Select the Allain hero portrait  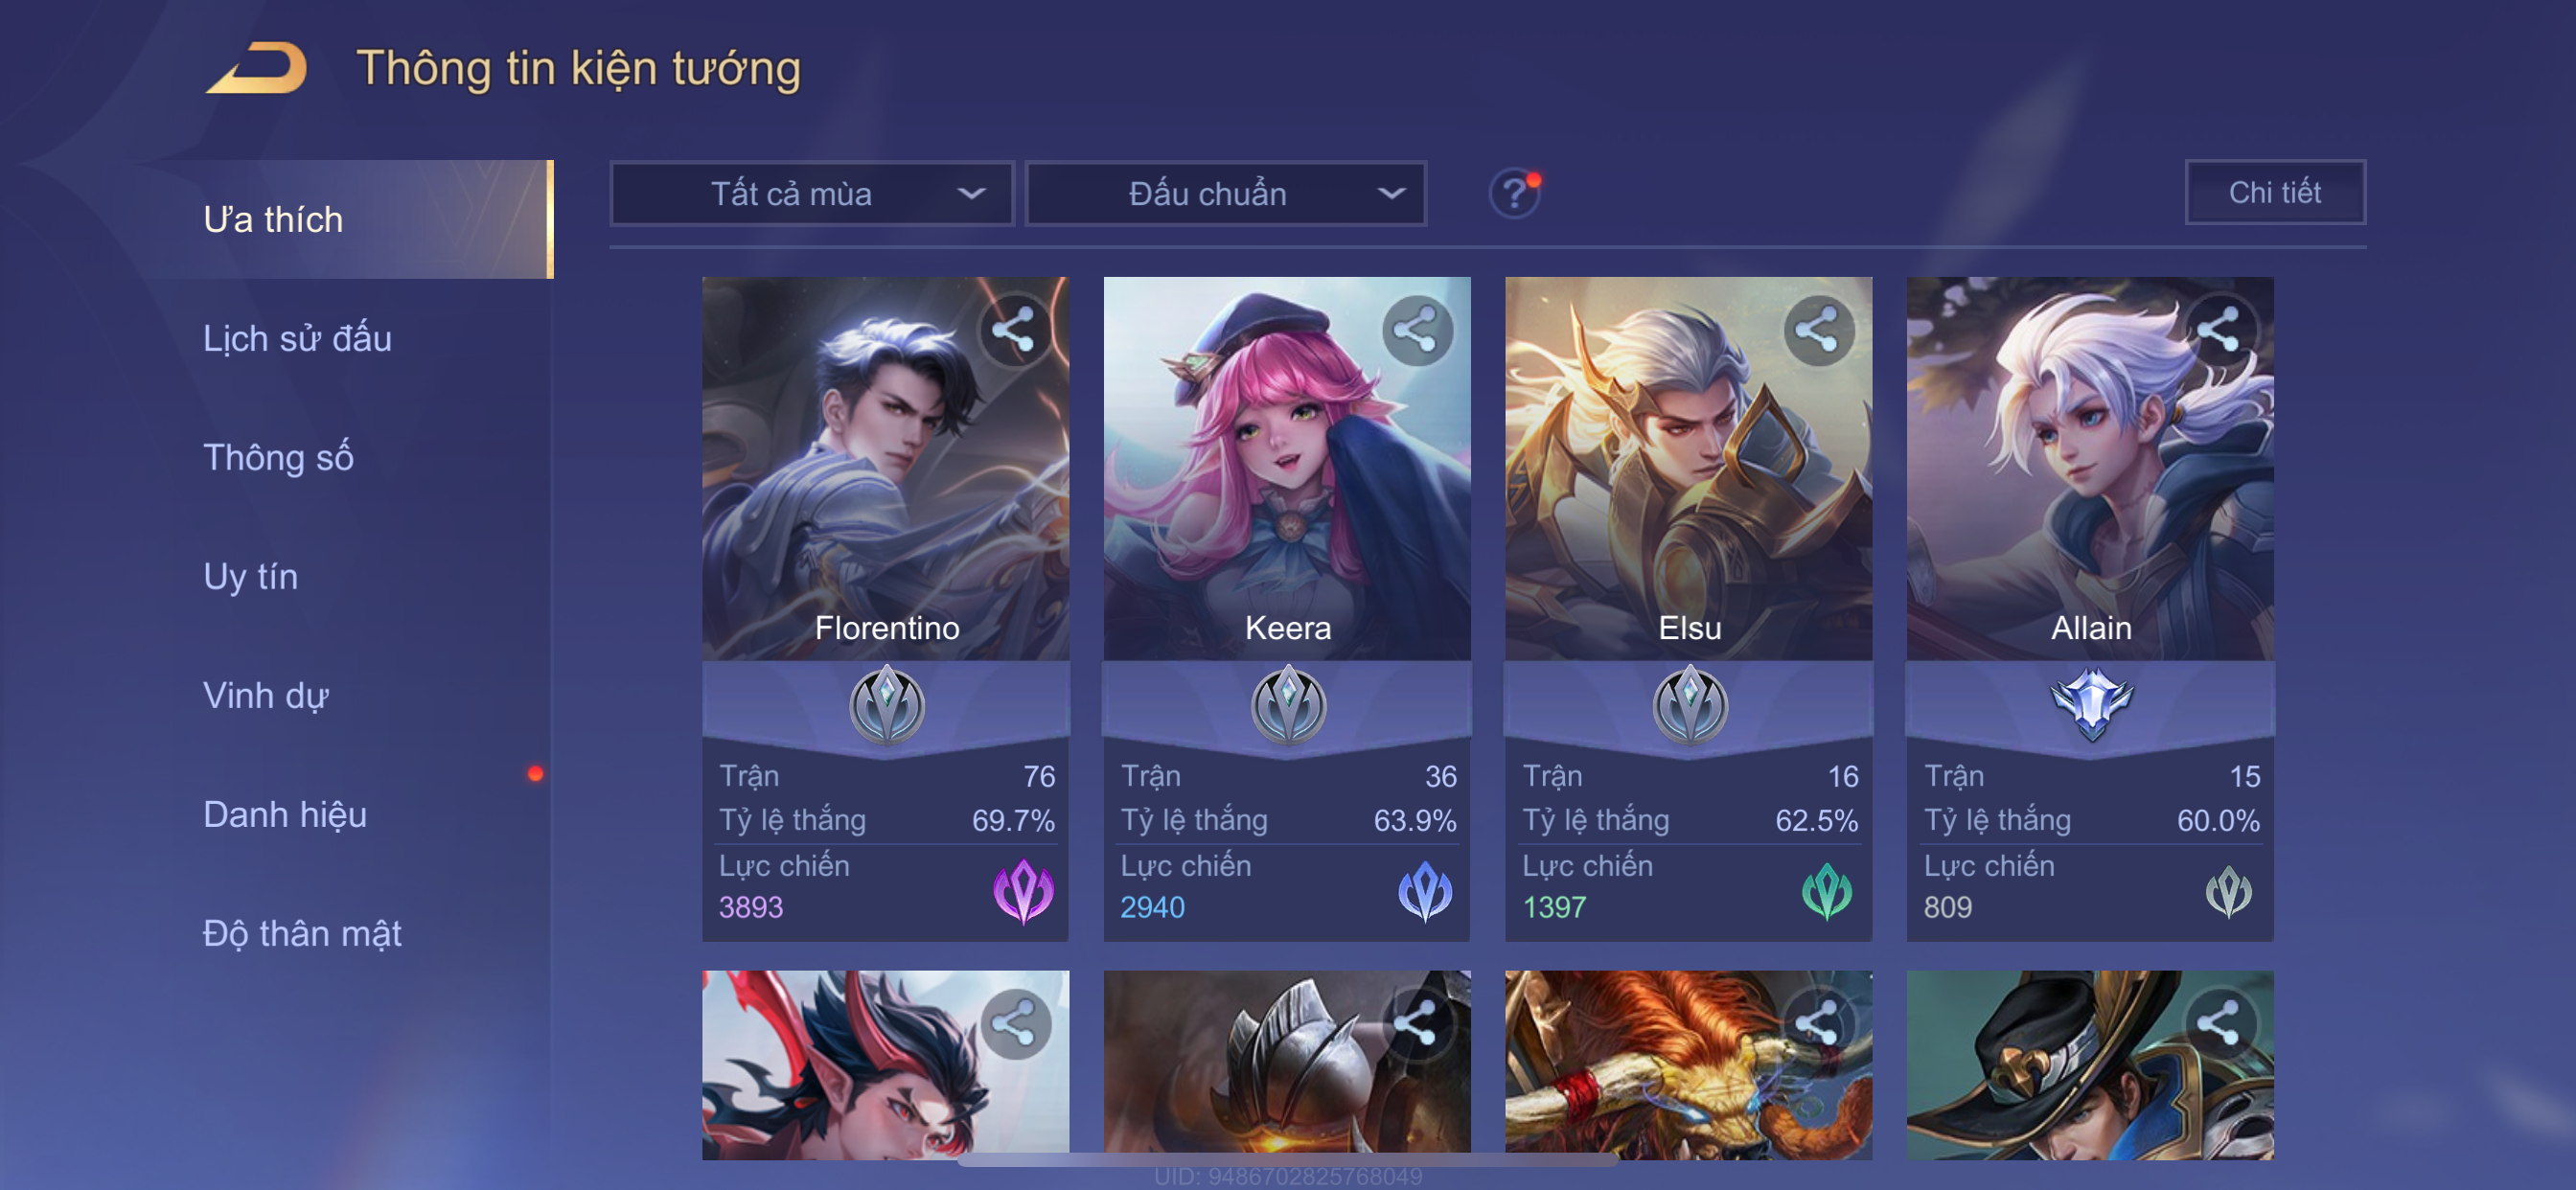tap(2089, 468)
